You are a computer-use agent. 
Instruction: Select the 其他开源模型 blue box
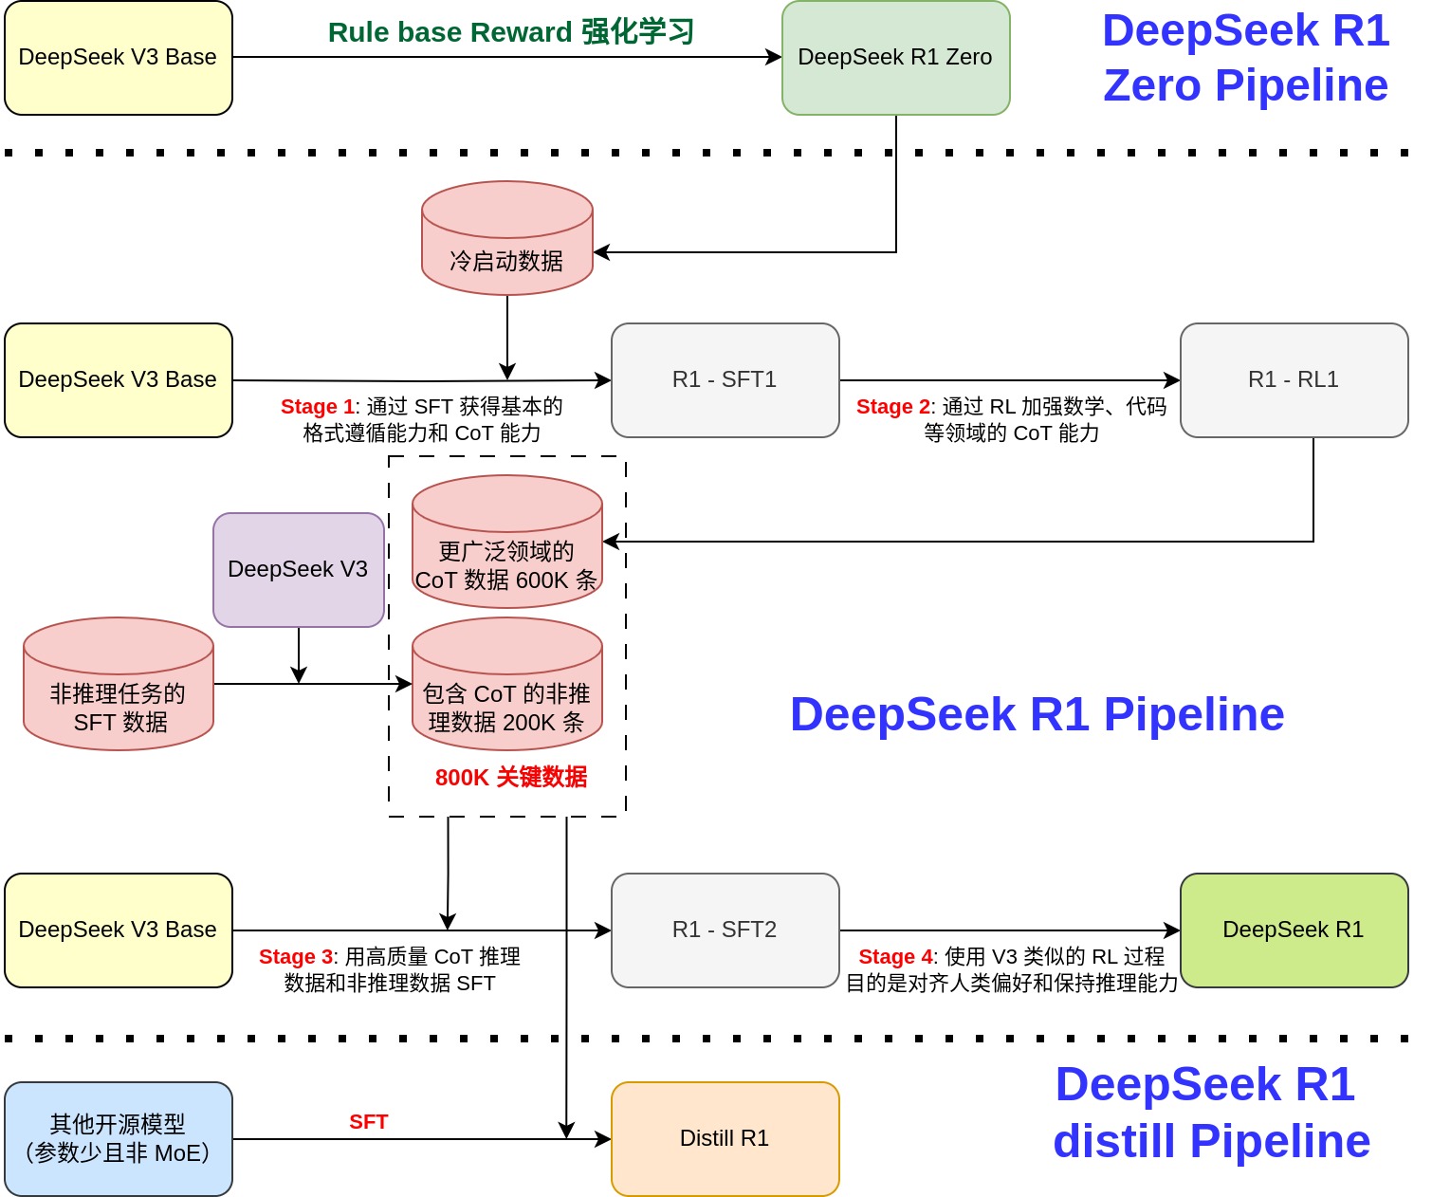(x=119, y=1139)
